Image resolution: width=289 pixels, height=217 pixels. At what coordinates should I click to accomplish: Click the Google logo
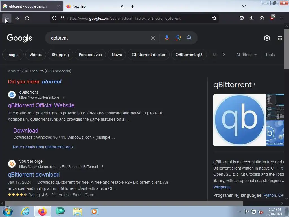[x=19, y=38]
